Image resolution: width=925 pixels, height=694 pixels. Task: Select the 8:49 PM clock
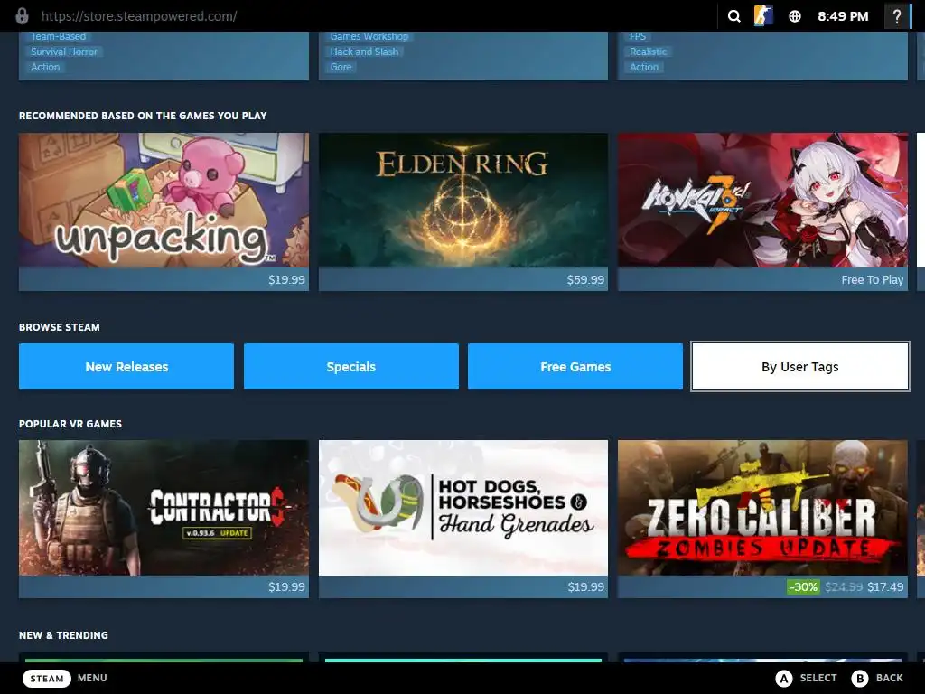[x=843, y=16]
